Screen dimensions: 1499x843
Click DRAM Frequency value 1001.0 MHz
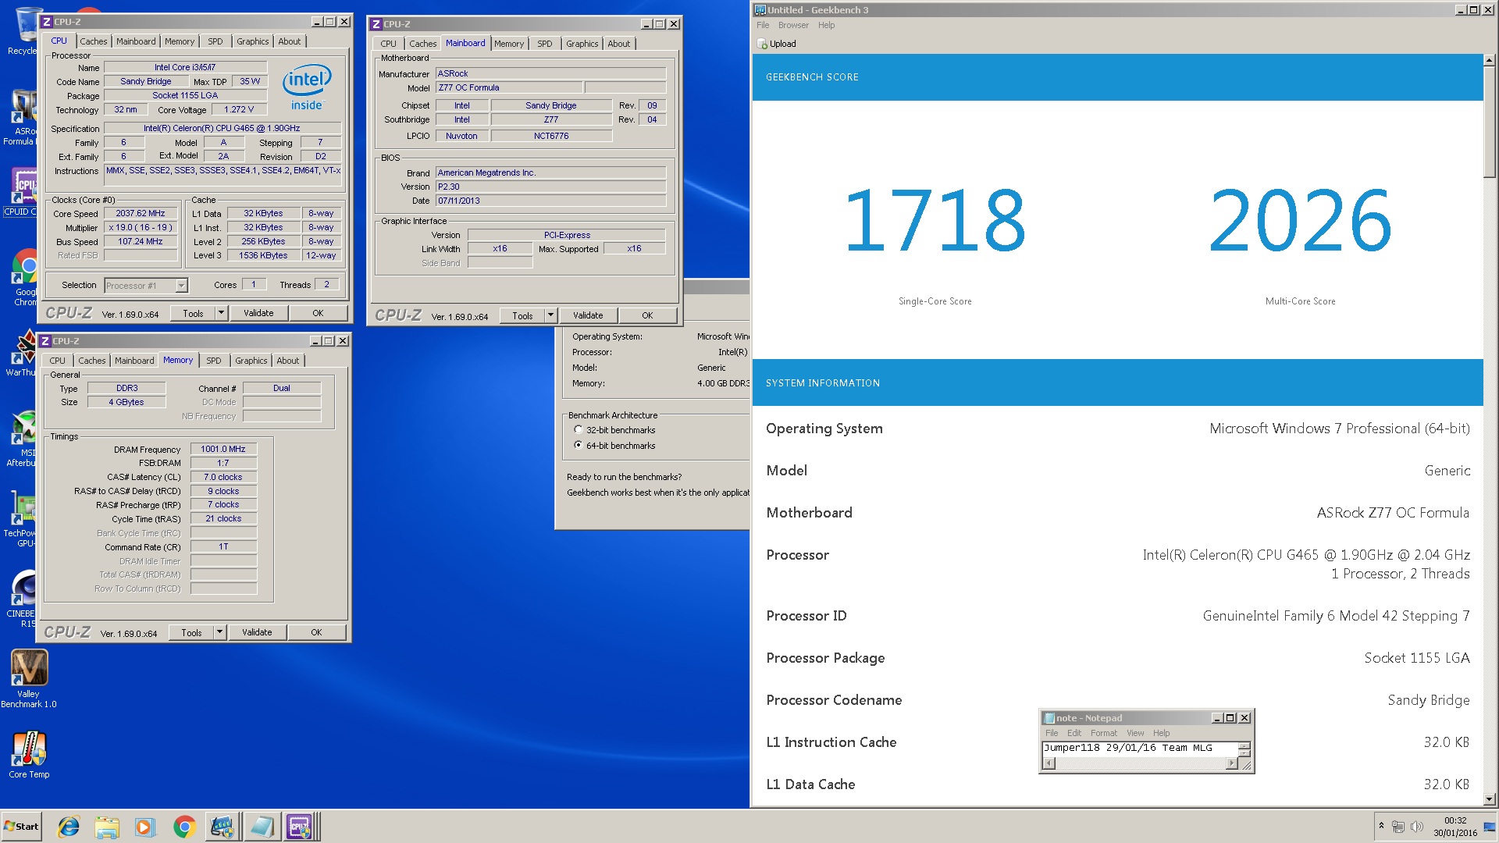click(x=223, y=449)
